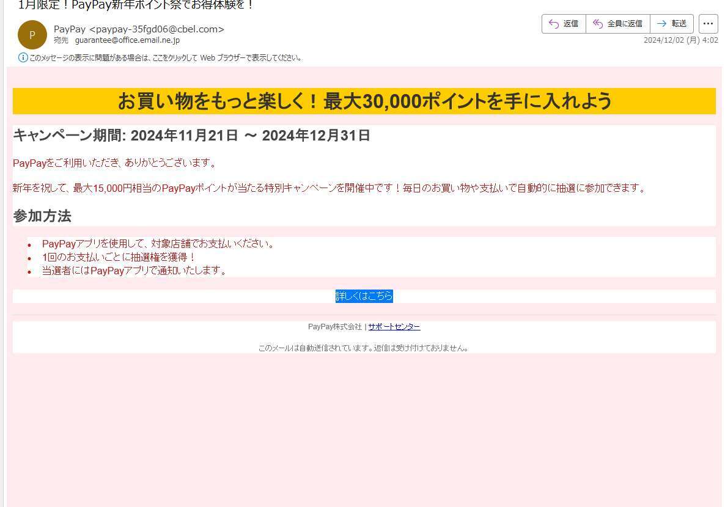Click bullet PayPayアプリを使用して、対象店舗でお支払いください
The width and height of the screenshot is (725, 507).
coord(158,244)
